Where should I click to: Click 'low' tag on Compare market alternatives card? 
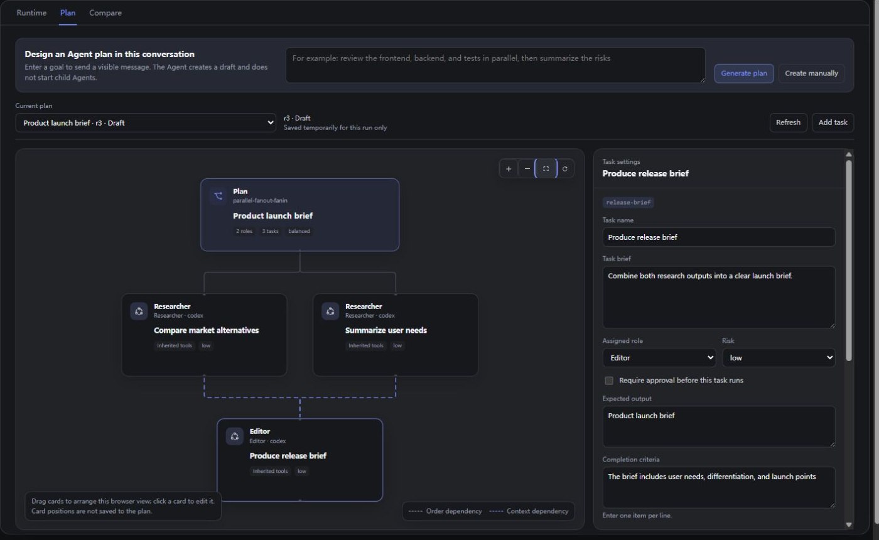[206, 345]
